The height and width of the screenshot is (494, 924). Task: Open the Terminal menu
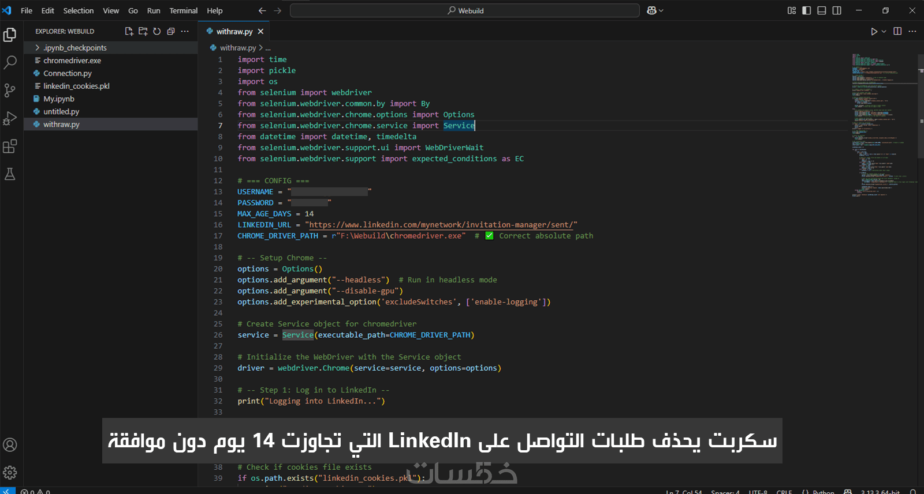[x=184, y=10]
